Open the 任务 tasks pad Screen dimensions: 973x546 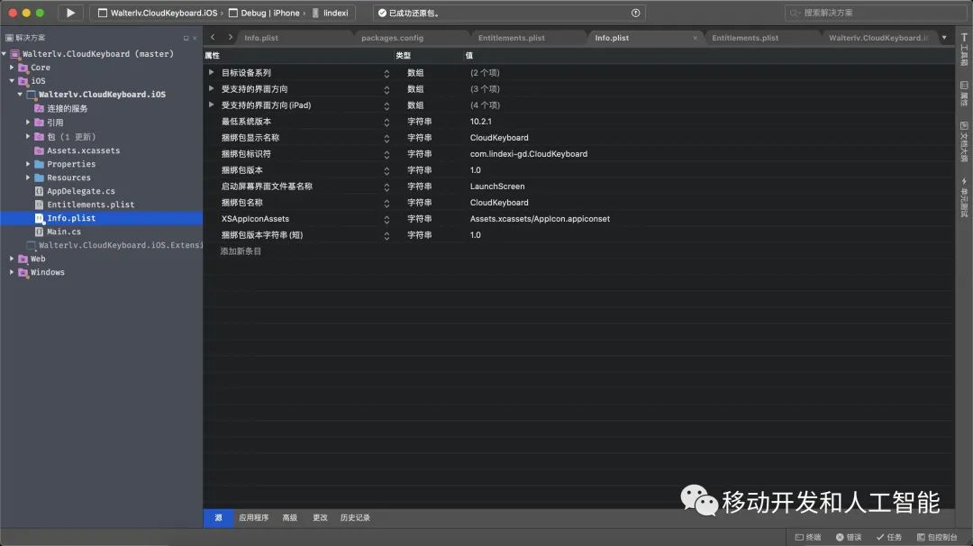[889, 537]
